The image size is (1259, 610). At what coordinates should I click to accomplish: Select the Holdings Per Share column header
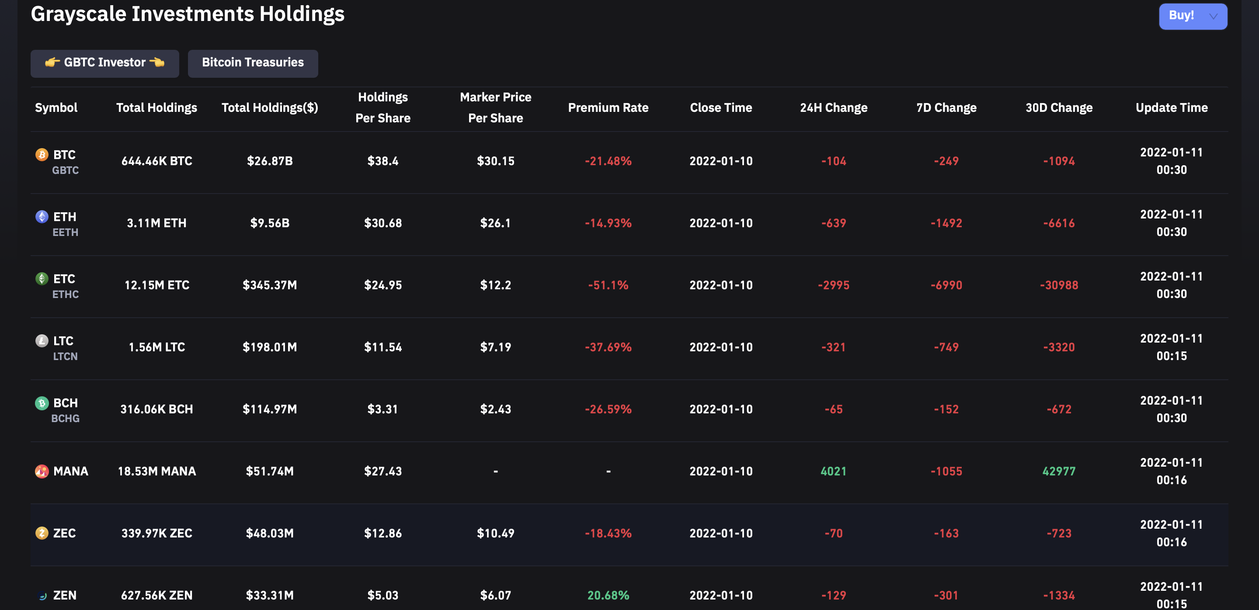[x=383, y=107]
